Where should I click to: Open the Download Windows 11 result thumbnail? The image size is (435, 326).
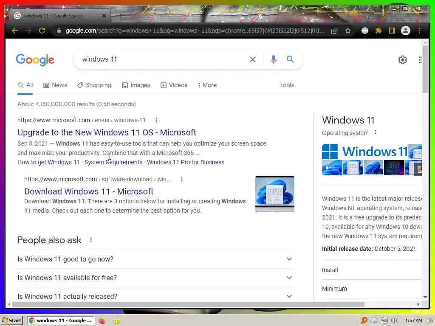(x=275, y=194)
